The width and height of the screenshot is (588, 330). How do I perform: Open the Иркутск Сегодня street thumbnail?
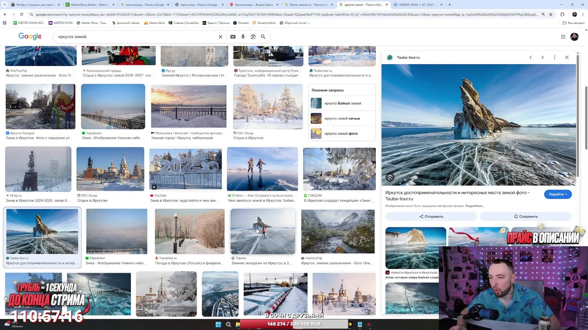coord(40,107)
